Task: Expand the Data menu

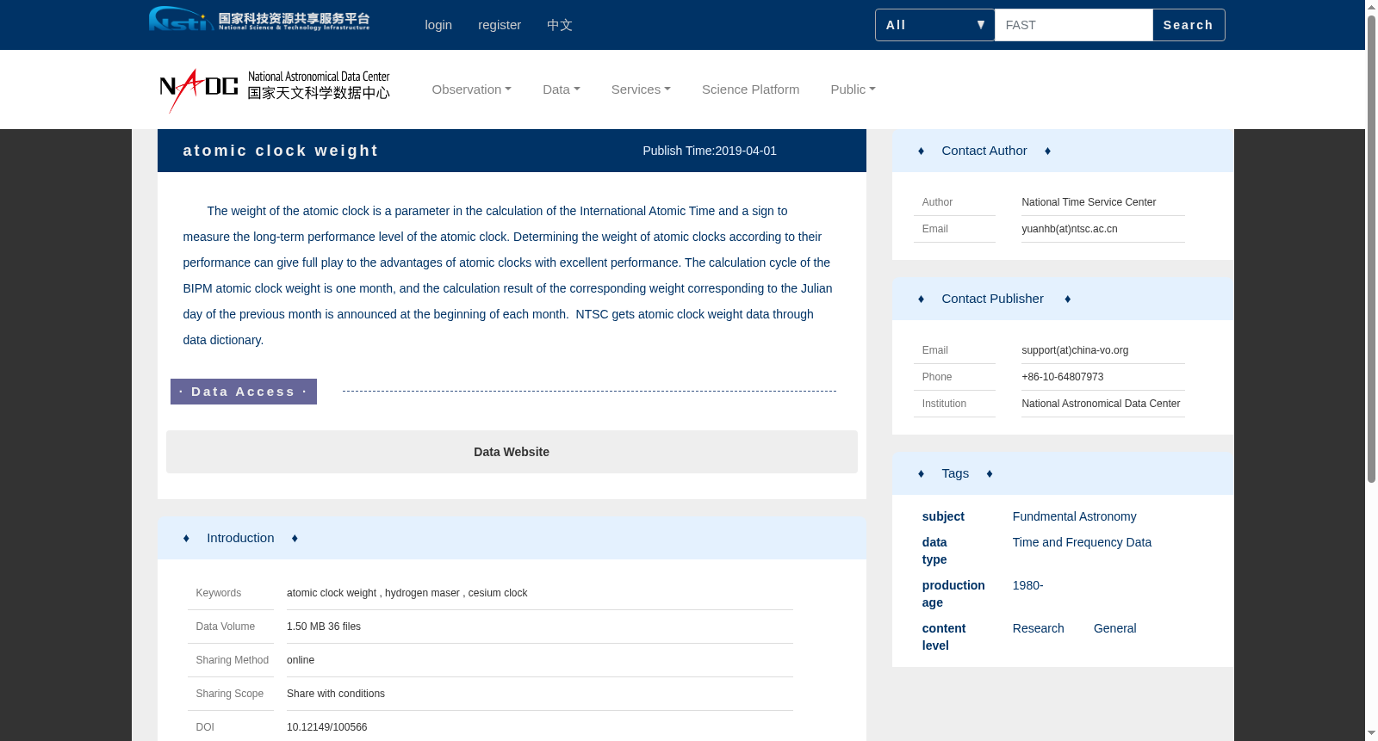Action: pos(562,90)
